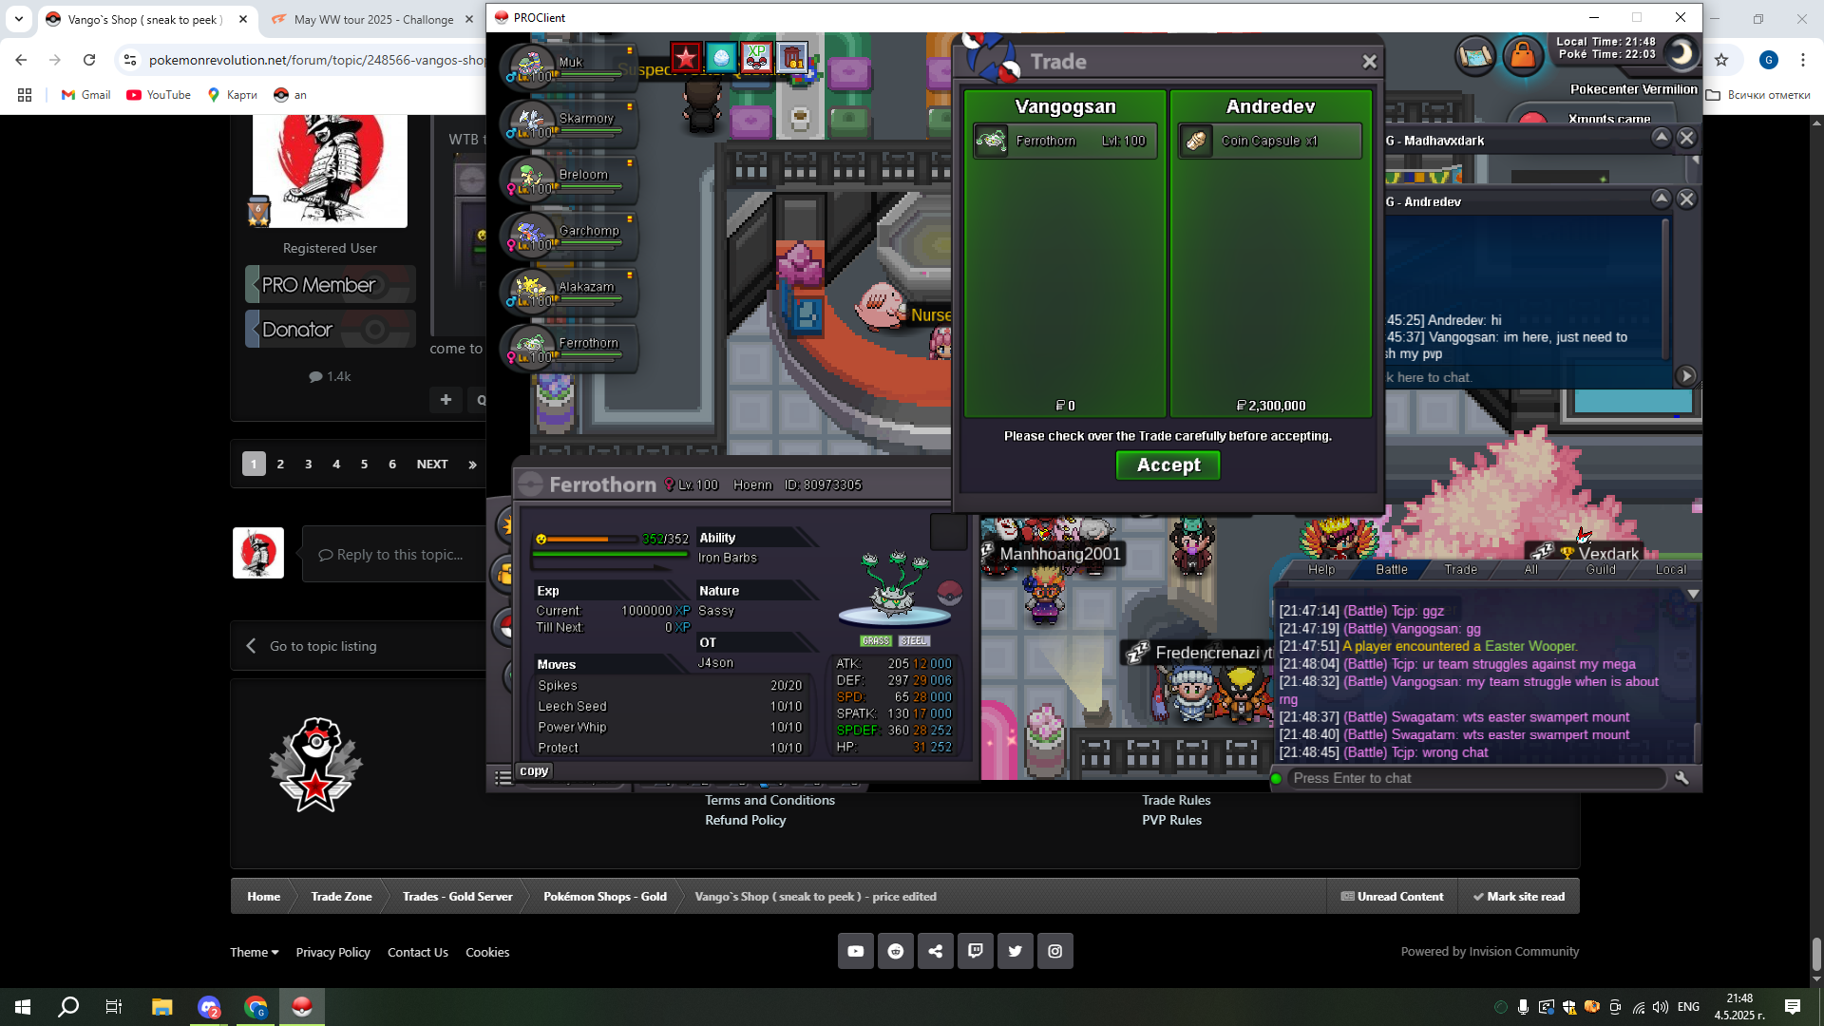The height and width of the screenshot is (1026, 1824).
Task: Switch to May WW tour 2025 browser tab
Action: (x=373, y=19)
